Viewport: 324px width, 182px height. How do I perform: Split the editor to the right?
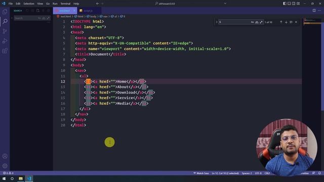coord(314,11)
